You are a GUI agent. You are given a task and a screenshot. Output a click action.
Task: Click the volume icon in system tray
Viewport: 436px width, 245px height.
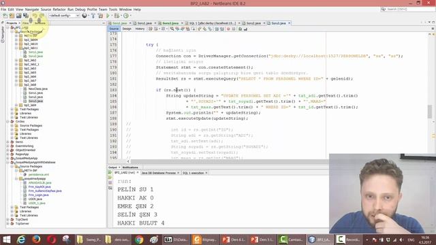click(401, 240)
